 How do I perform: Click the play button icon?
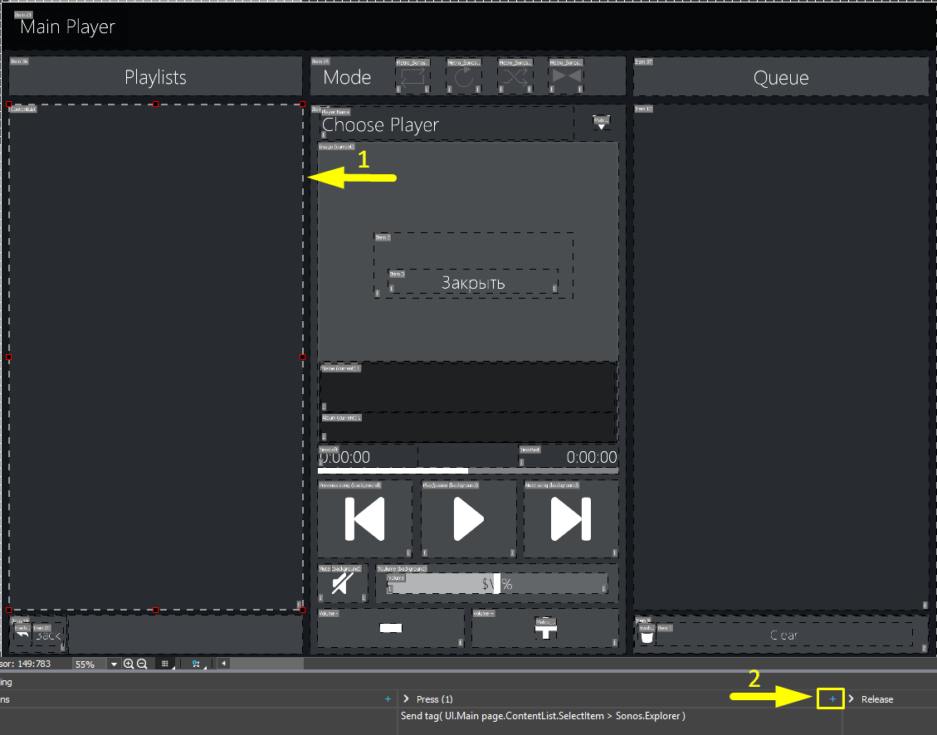point(467,518)
